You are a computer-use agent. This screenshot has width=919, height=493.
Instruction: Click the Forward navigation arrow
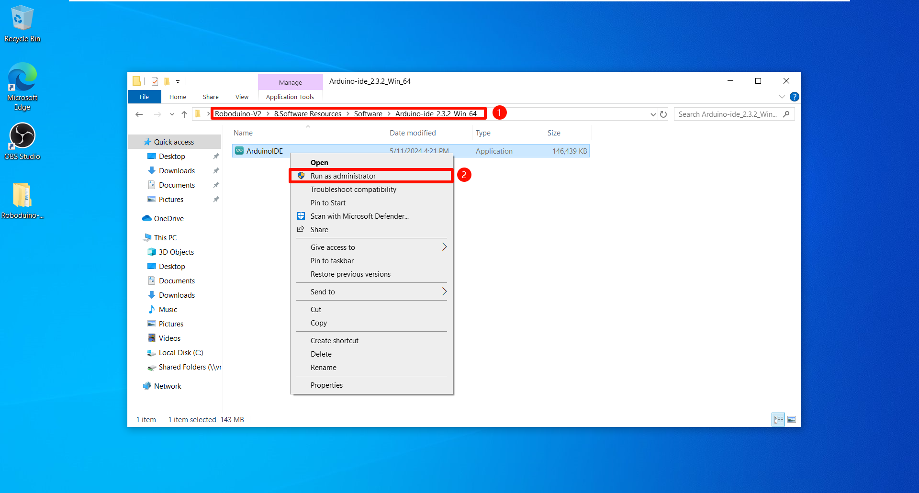coord(157,114)
